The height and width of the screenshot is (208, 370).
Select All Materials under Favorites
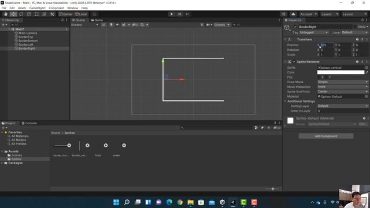pos(20,136)
